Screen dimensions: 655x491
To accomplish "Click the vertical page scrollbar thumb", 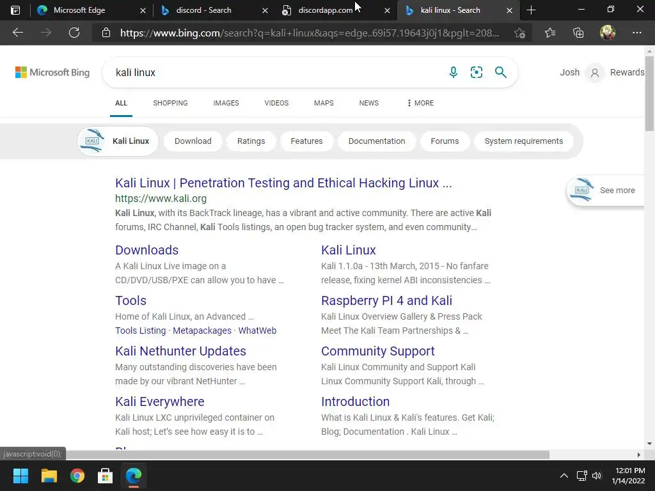I will 649,93.
